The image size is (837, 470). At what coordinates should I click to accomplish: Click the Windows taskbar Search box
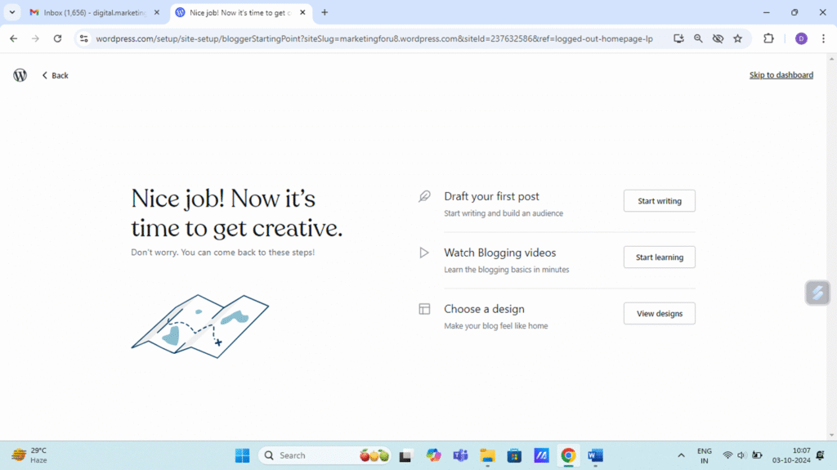click(315, 455)
